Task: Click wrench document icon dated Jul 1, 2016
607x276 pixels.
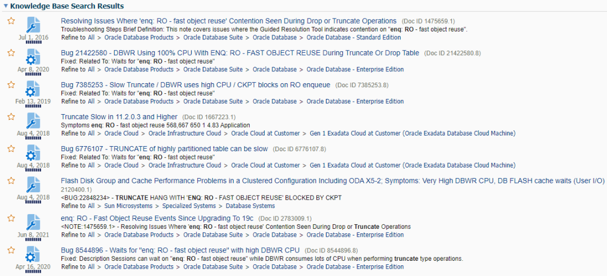Action: pyautogui.click(x=33, y=25)
